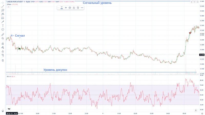Click the 70.00 RSI scale label
This screenshot has height=115, width=205.
tap(202, 85)
